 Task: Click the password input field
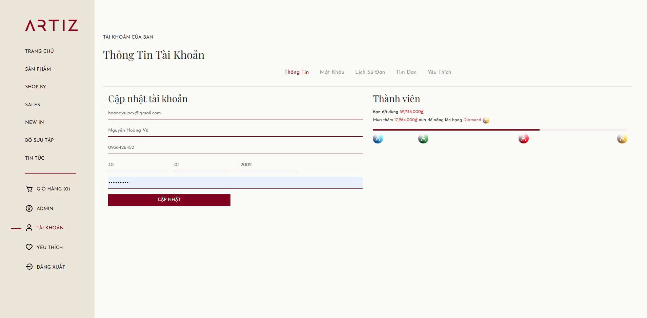[235, 183]
